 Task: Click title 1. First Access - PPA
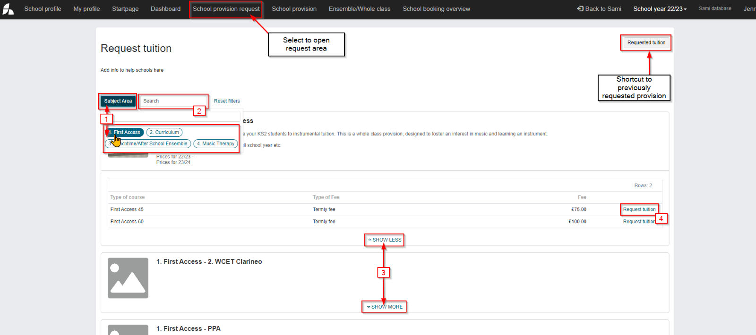click(188, 328)
